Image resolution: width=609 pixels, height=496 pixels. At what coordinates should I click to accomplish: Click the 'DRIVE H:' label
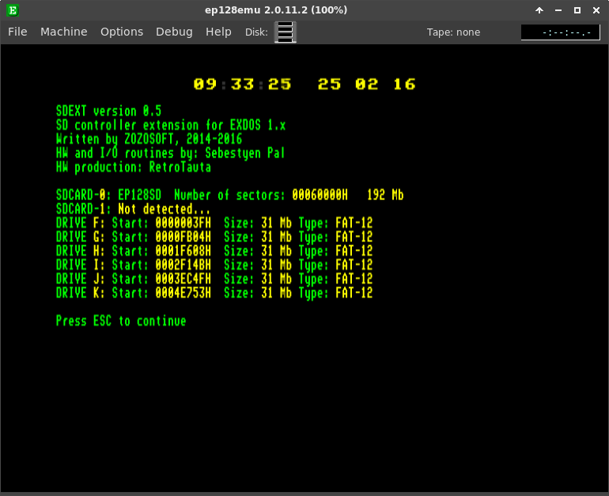(81, 252)
